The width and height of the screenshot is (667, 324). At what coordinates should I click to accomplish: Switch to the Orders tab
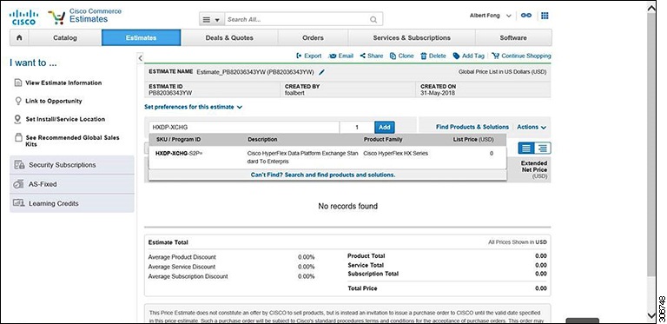(x=313, y=37)
